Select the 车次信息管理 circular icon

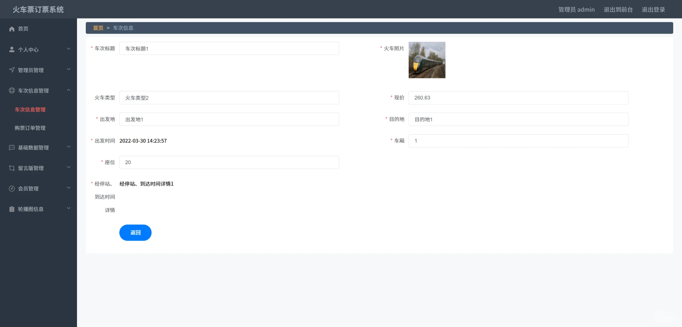(x=12, y=90)
